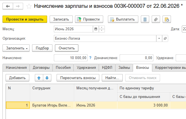Click the Организация field Бизнес-Логика
The width and height of the screenshot is (186, 119).
click(x=105, y=39)
